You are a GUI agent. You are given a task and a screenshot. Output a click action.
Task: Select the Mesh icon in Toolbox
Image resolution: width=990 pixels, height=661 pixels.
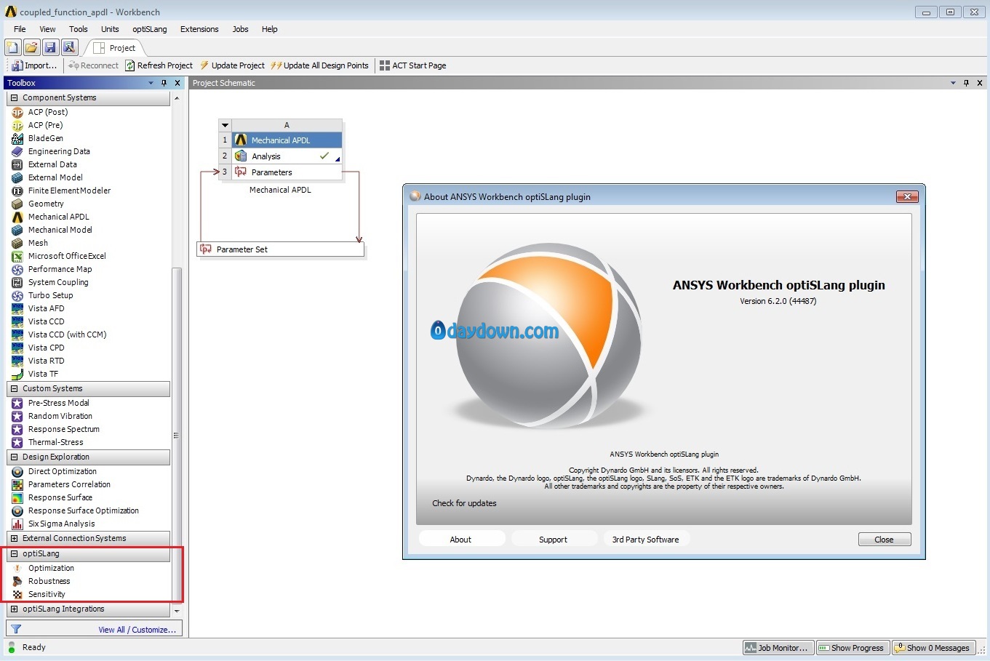(17, 243)
